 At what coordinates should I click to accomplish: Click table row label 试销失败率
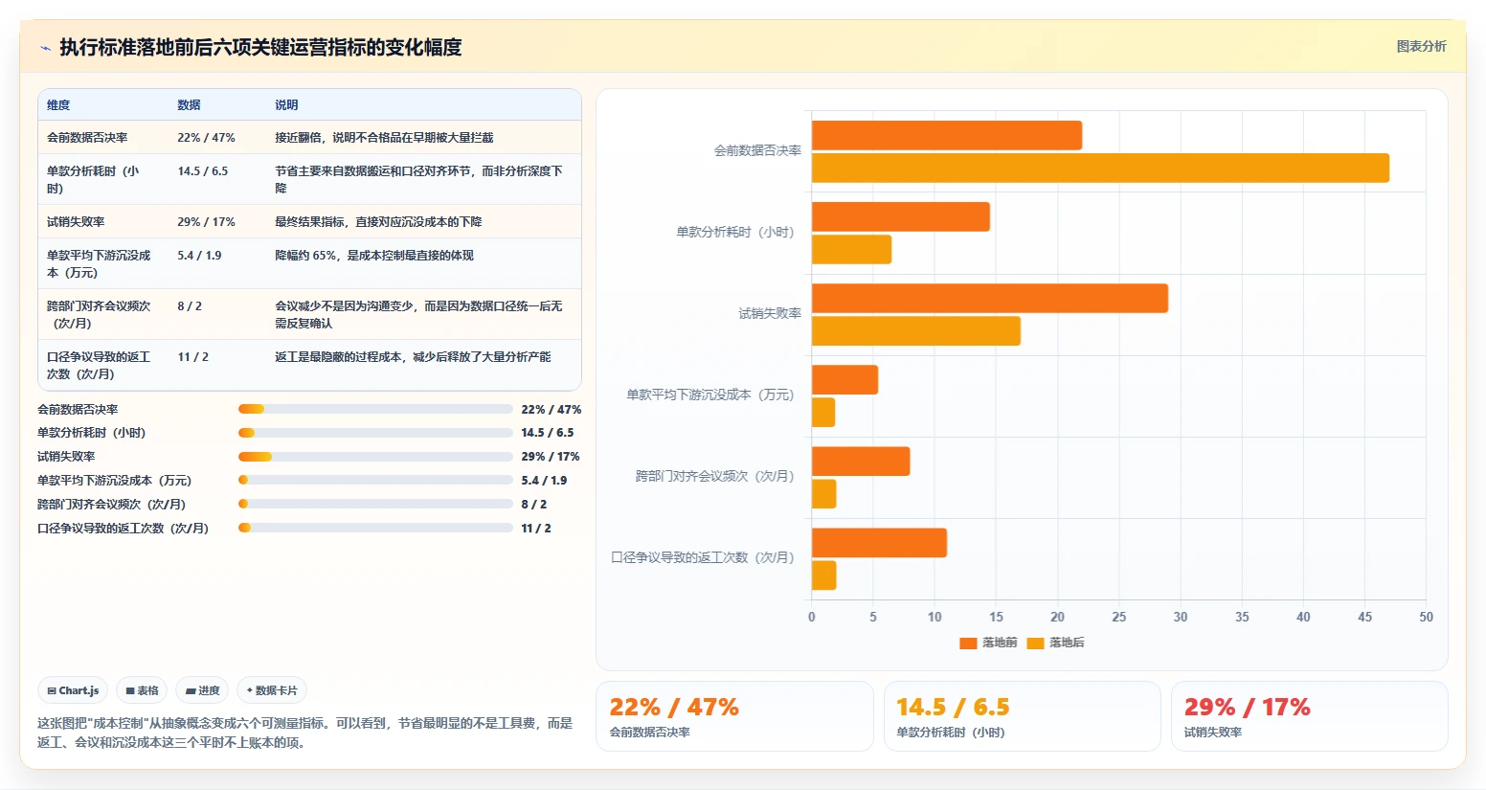point(76,222)
